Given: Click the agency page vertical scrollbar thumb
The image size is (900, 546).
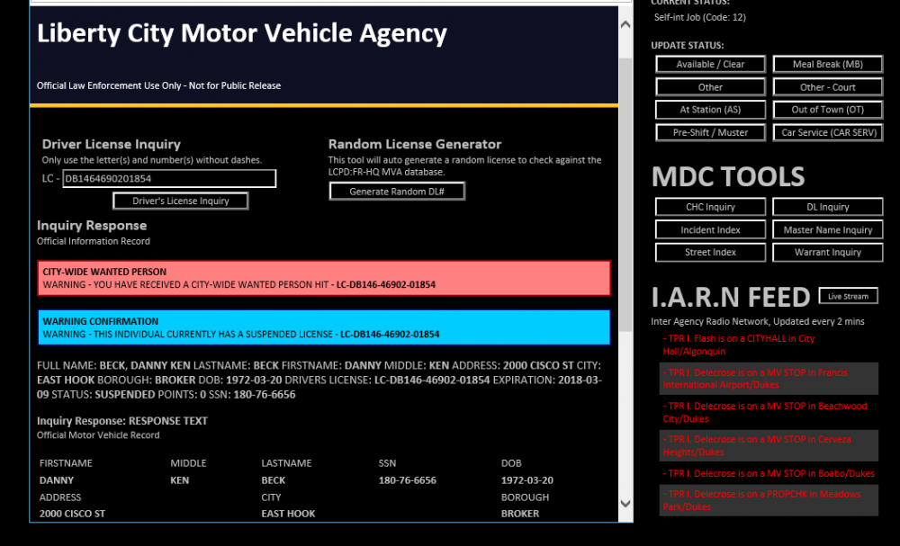Looking at the screenshot, I should (x=625, y=195).
